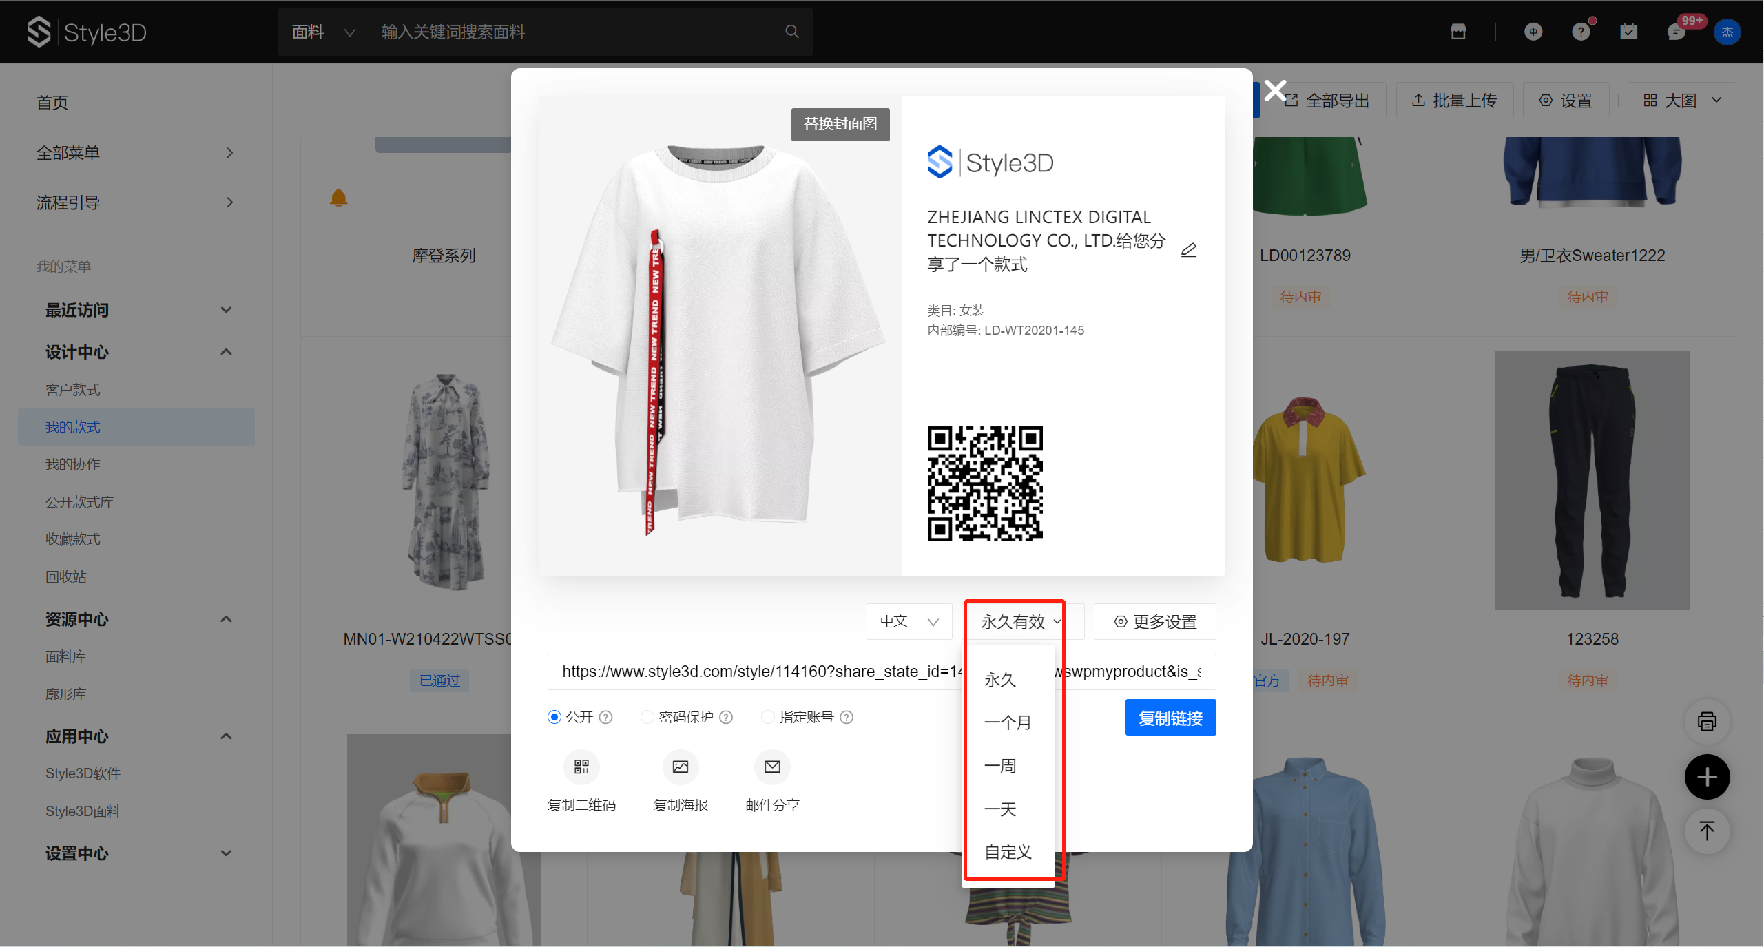Click the language switch icon in top bar
Image resolution: width=1764 pixels, height=947 pixels.
click(1533, 32)
